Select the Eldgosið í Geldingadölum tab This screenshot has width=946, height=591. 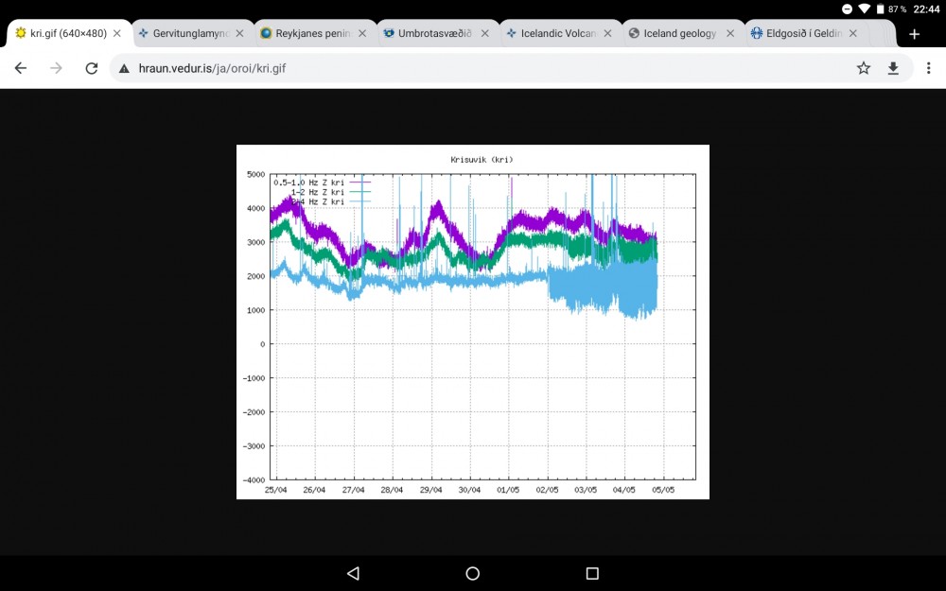pyautogui.click(x=802, y=31)
